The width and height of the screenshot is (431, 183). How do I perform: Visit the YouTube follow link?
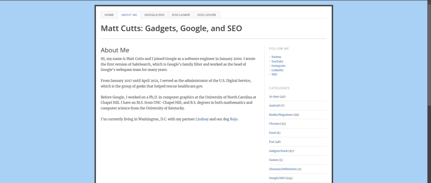pyautogui.click(x=277, y=61)
